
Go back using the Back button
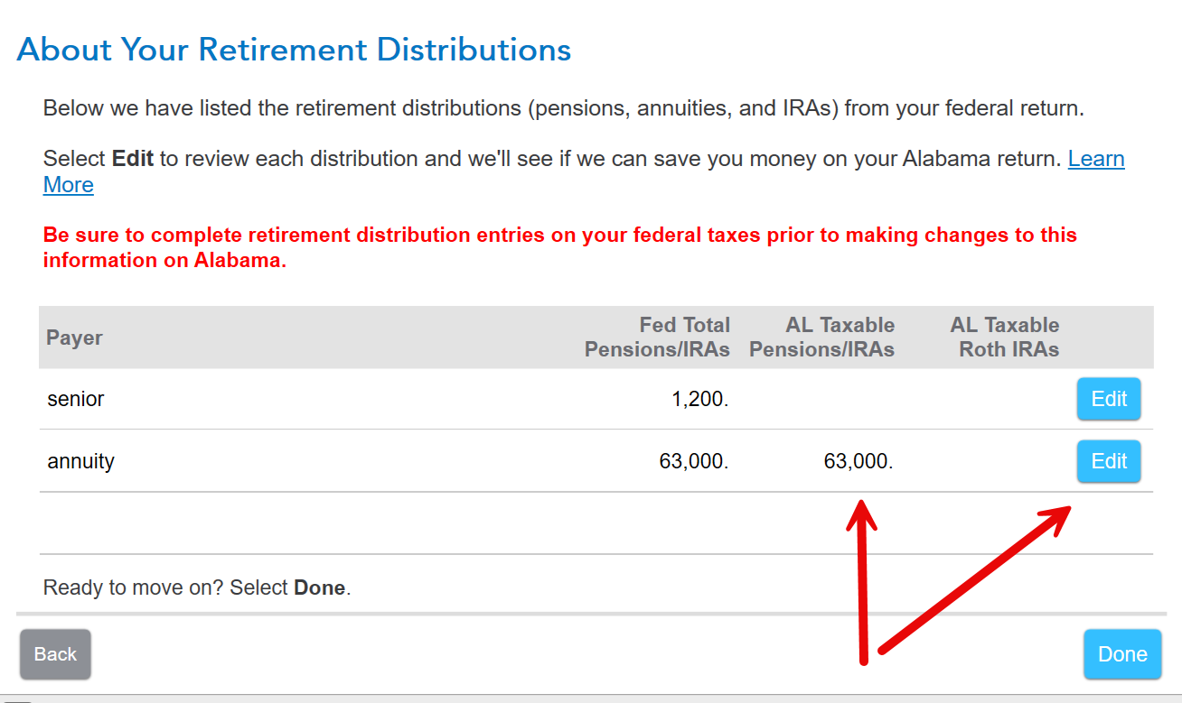tap(55, 654)
